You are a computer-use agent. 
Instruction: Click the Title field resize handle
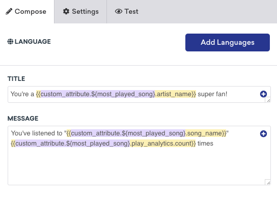(x=268, y=100)
